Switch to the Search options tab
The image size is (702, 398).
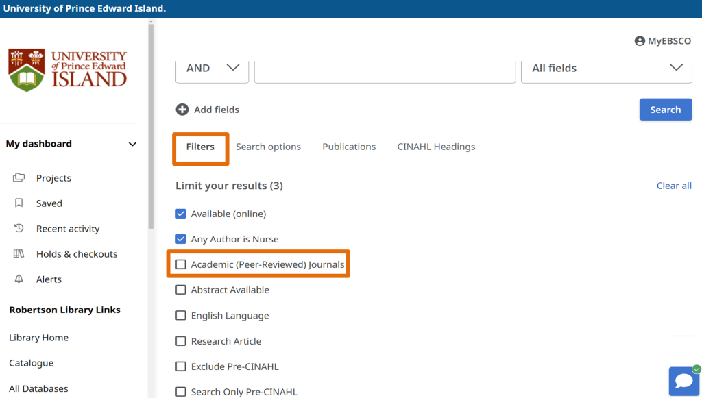click(x=268, y=147)
